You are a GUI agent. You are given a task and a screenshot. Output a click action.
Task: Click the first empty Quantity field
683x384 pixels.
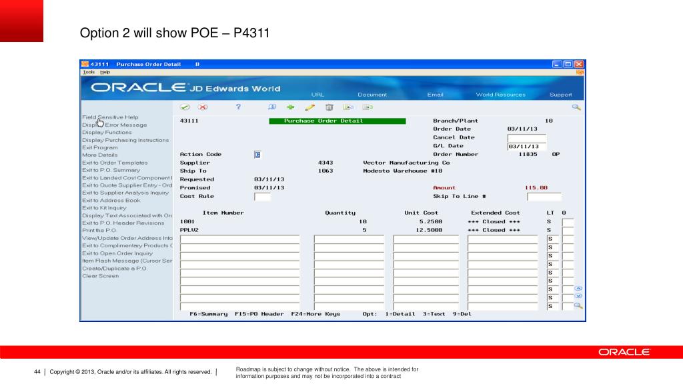(x=350, y=239)
